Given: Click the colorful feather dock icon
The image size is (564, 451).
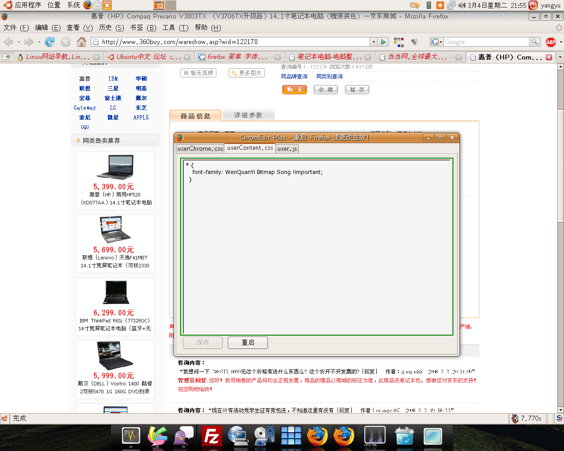Looking at the screenshot, I should (157, 436).
